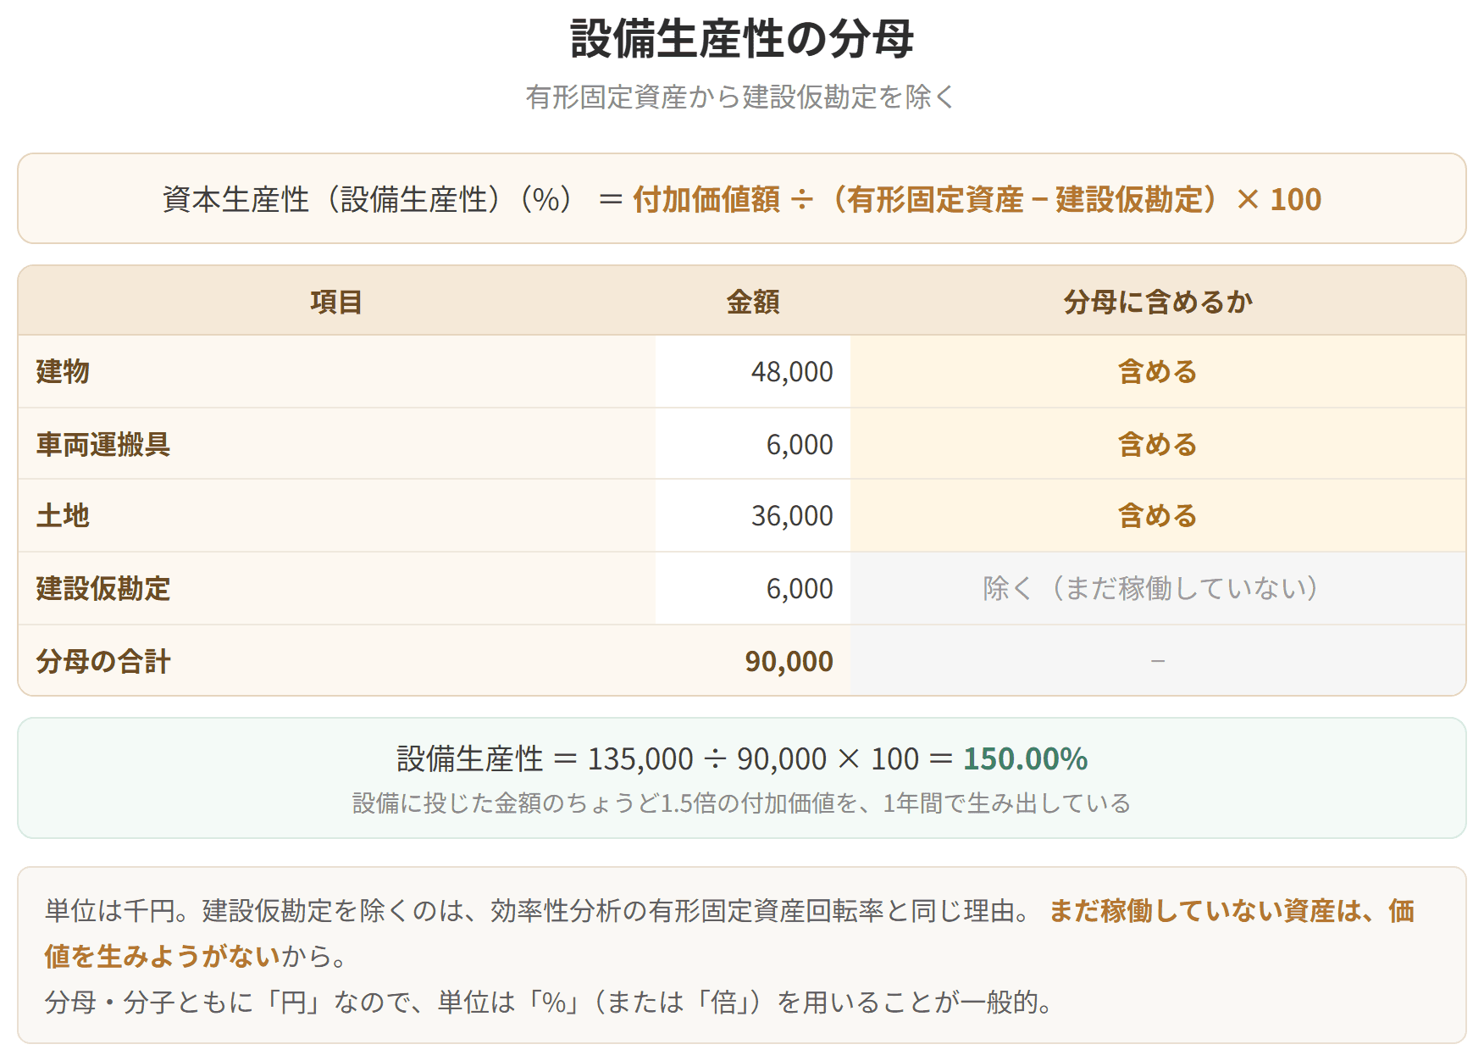Click the 土地 row label
This screenshot has width=1484, height=1061.
coord(63,515)
